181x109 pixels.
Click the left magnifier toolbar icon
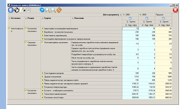pyautogui.click(x=48, y=10)
